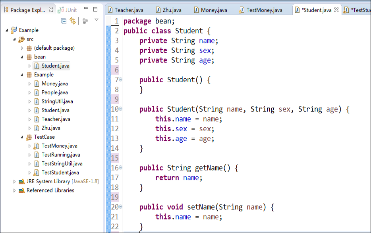
Task: Open the Teacher.java editor tab
Action: click(126, 10)
